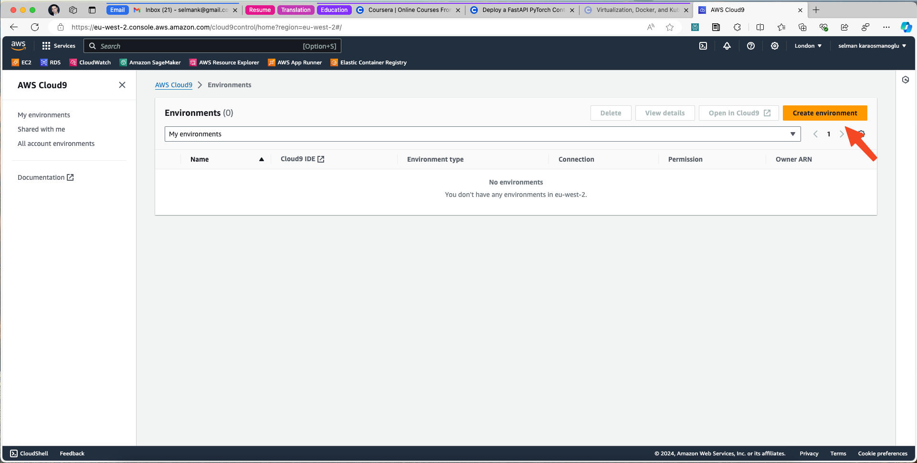Follow the AWS Cloud9 breadcrumb link

174,85
